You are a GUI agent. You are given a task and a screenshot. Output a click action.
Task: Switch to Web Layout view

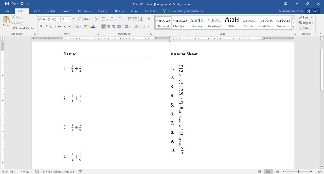(277, 171)
